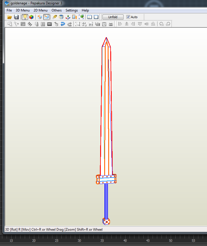Select the arrow selection tool
This screenshot has height=246, width=207.
tap(10, 24)
